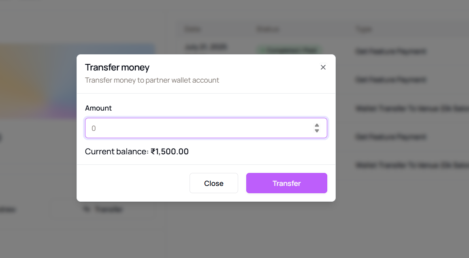This screenshot has height=258, width=469.
Task: Increase the amount with the up arrow
Action: [x=317, y=126]
